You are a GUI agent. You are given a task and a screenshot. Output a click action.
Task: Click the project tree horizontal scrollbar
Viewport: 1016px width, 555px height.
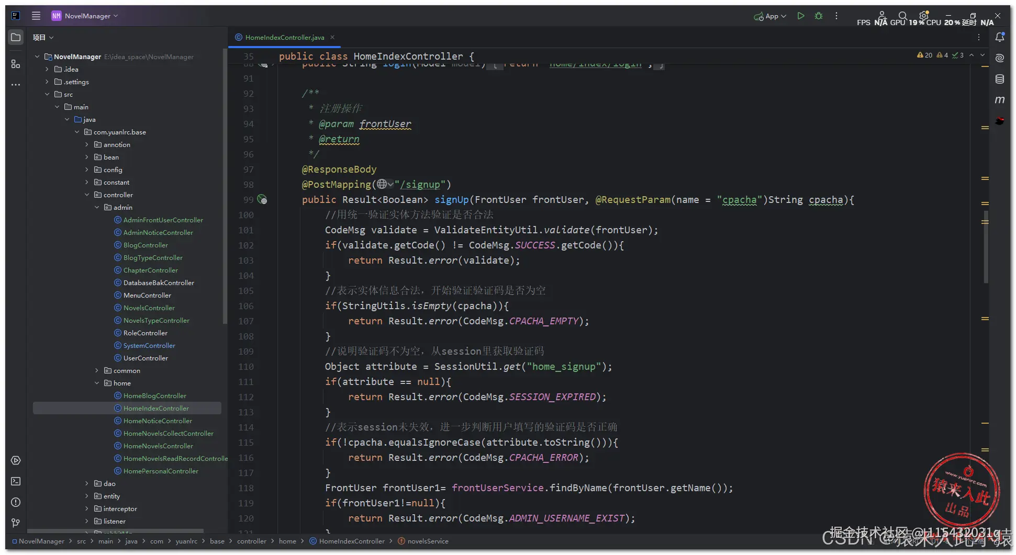pyautogui.click(x=115, y=531)
